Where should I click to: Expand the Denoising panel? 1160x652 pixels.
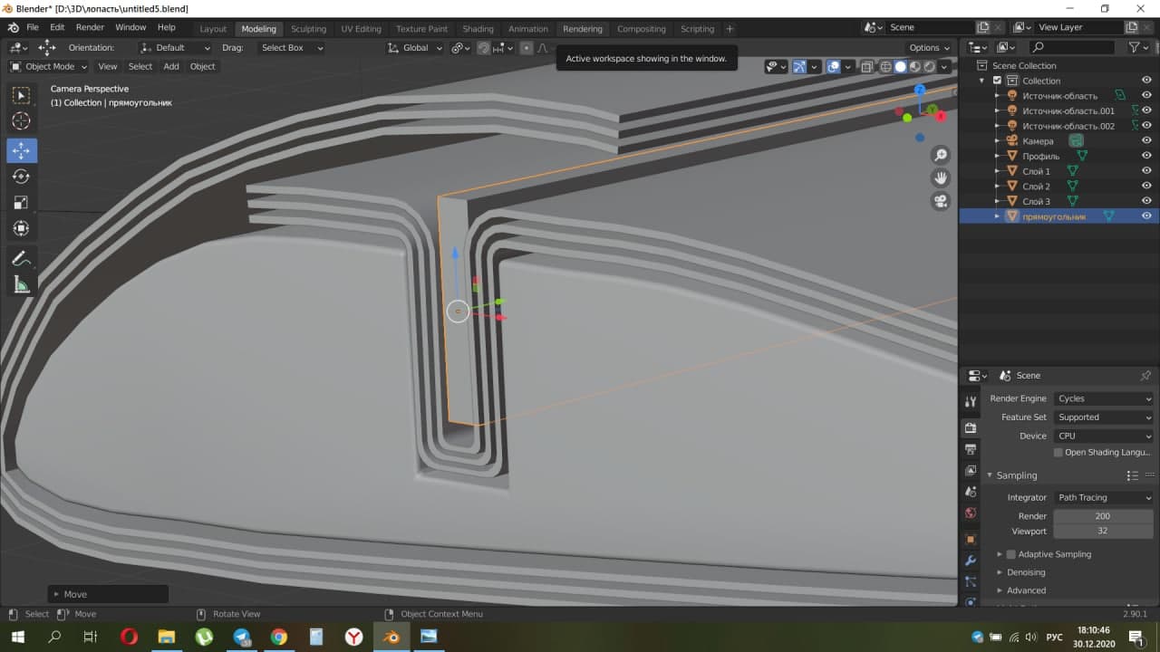[1025, 572]
